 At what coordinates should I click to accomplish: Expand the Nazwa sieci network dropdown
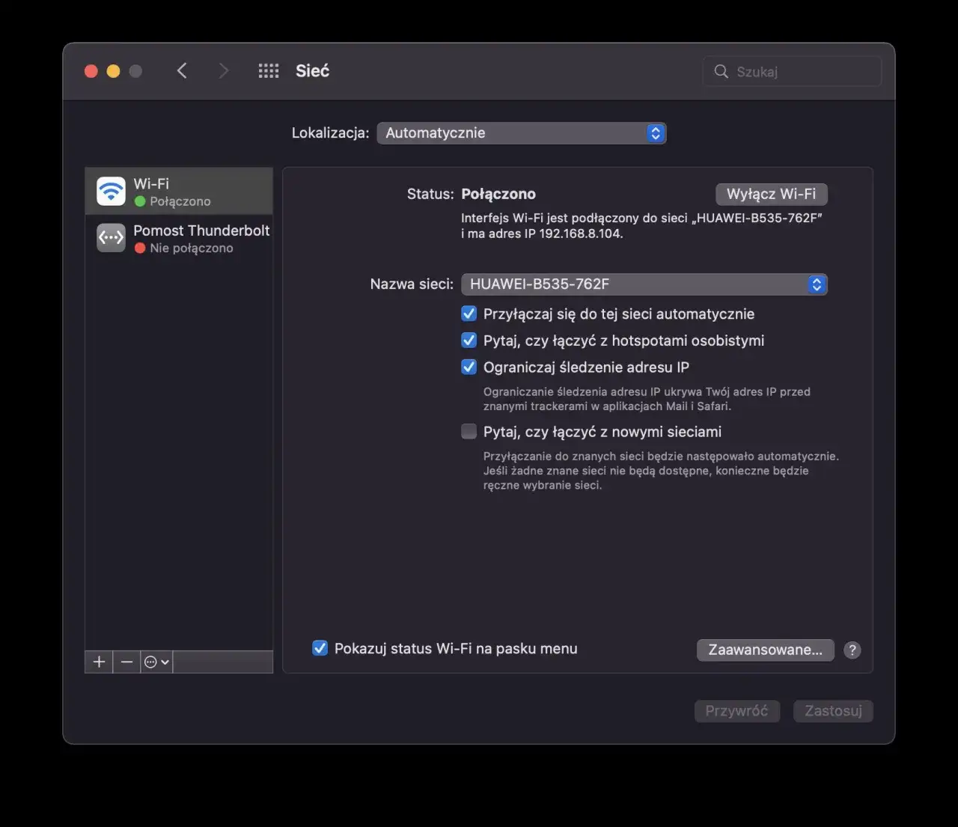click(x=644, y=284)
